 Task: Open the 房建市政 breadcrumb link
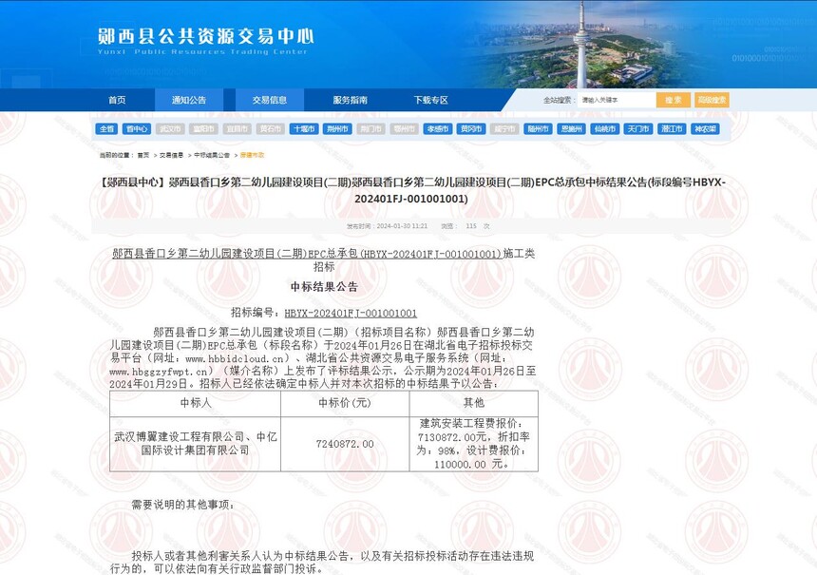[252, 155]
